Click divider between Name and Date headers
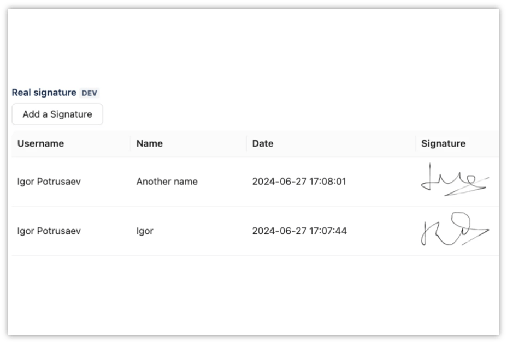Viewport: 507px width, 344px height. (x=246, y=143)
